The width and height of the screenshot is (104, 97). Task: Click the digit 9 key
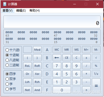77,66
